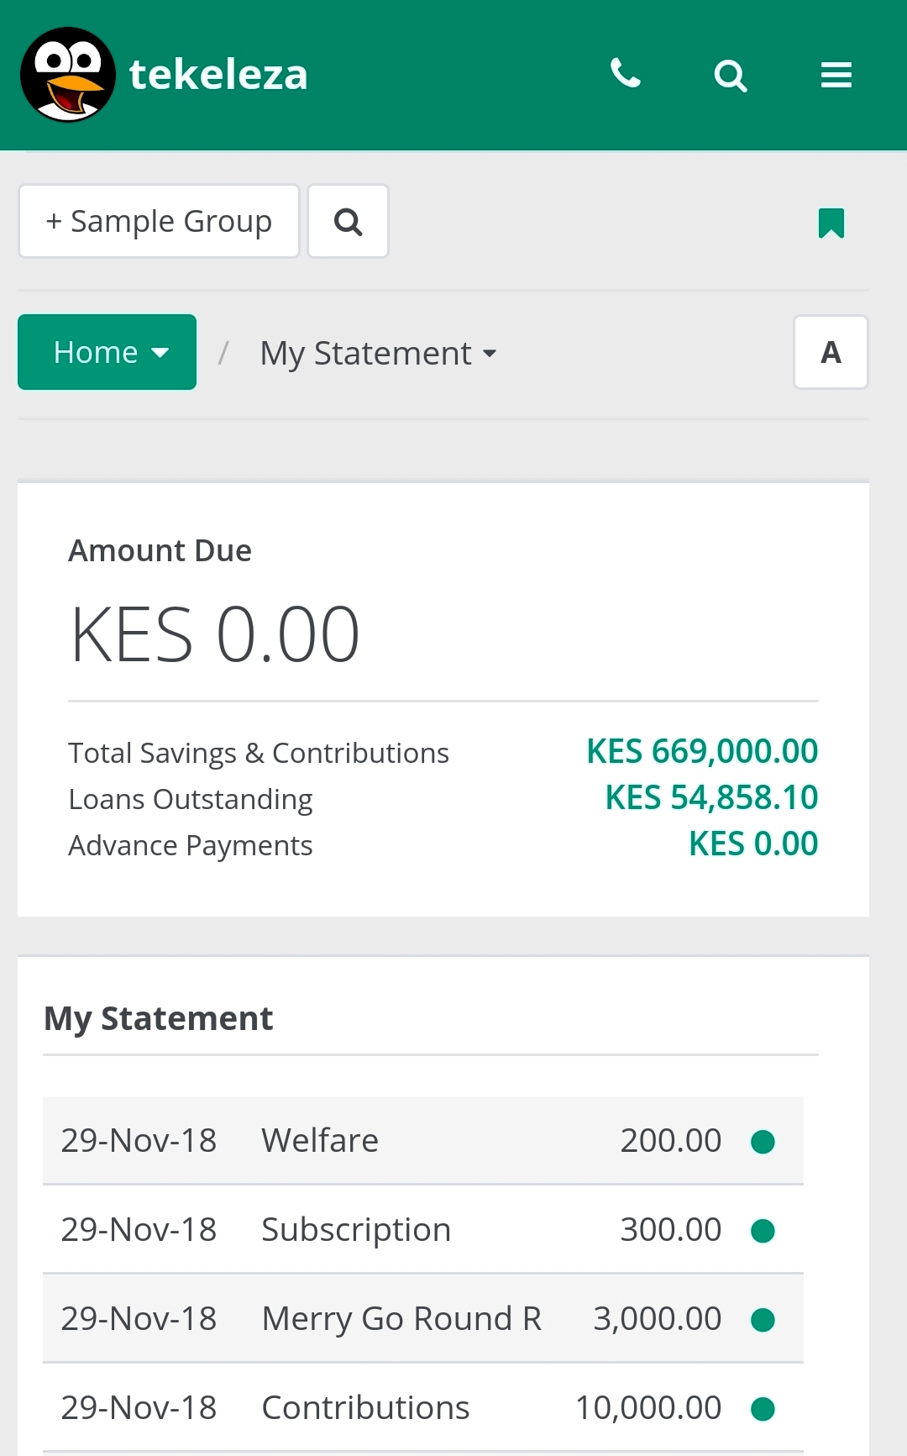
Task: Expand the Home dropdown button
Action: point(107,352)
